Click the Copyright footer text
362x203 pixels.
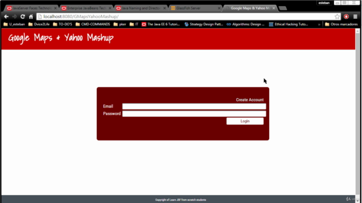coord(181,200)
